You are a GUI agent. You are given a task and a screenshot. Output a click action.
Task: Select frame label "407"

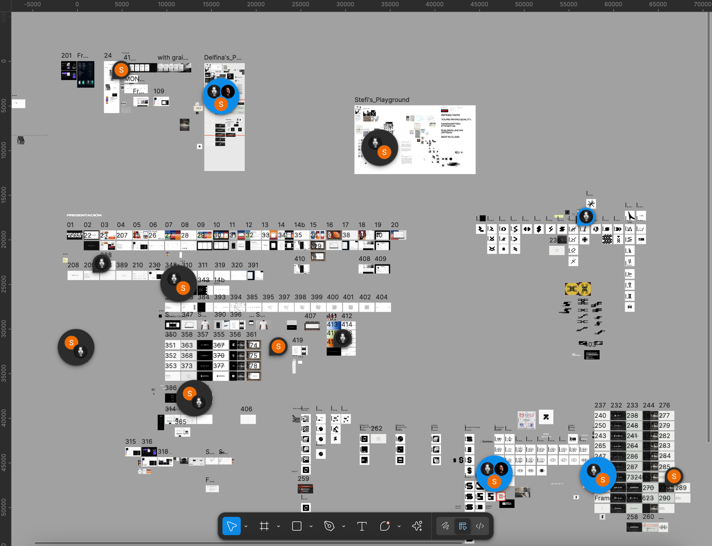click(310, 316)
